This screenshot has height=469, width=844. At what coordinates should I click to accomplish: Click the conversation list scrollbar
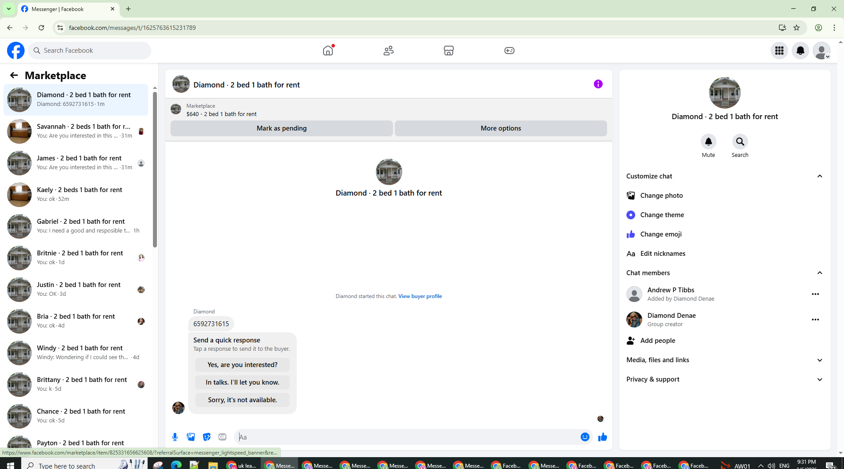155,169
